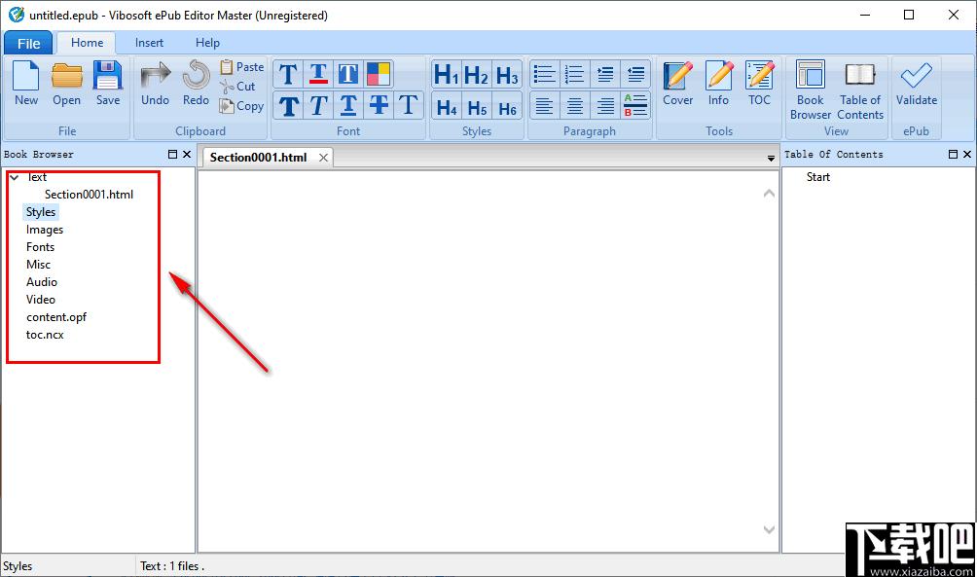
Task: Open the File menu
Action: 28,43
